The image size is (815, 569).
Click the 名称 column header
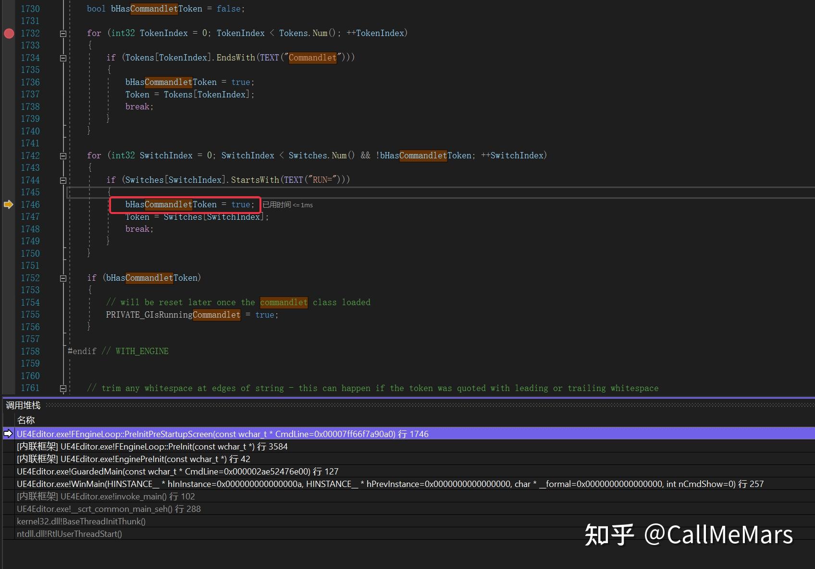(26, 420)
